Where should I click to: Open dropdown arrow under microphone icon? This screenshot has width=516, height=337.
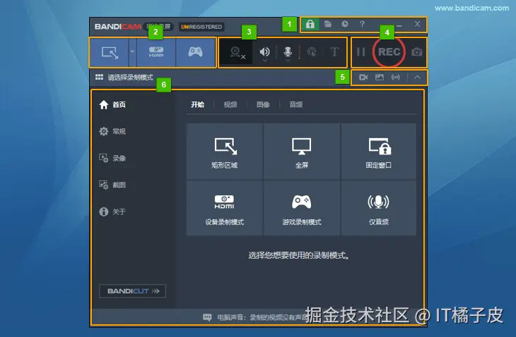coord(288,61)
